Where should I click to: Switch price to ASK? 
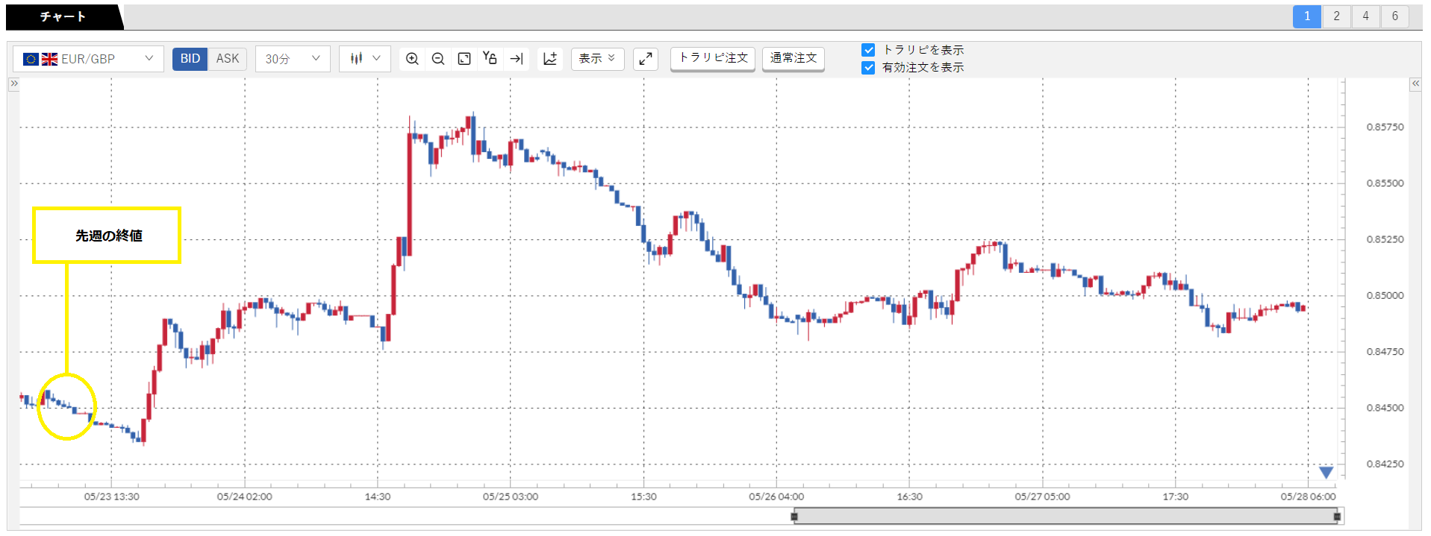pos(228,59)
